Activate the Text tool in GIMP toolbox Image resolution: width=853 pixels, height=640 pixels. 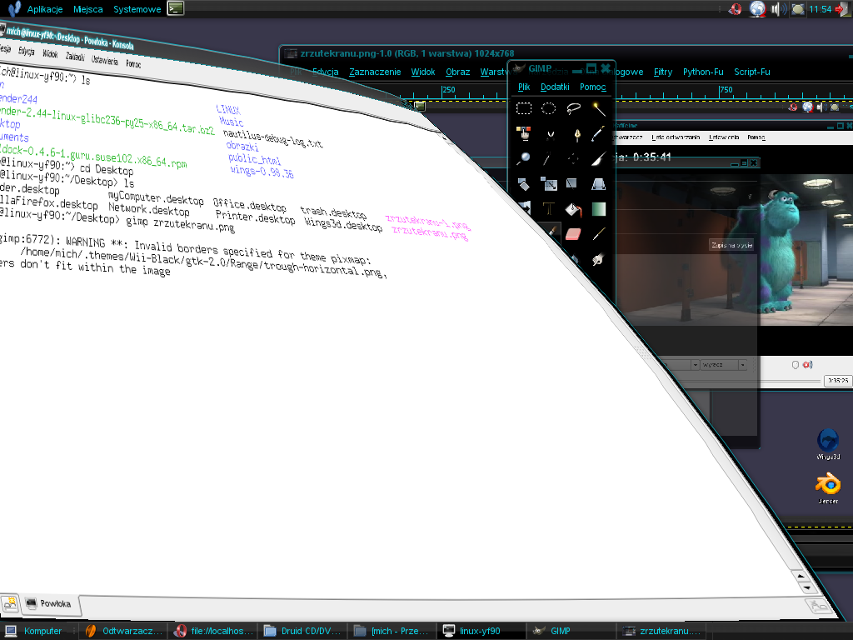548,209
